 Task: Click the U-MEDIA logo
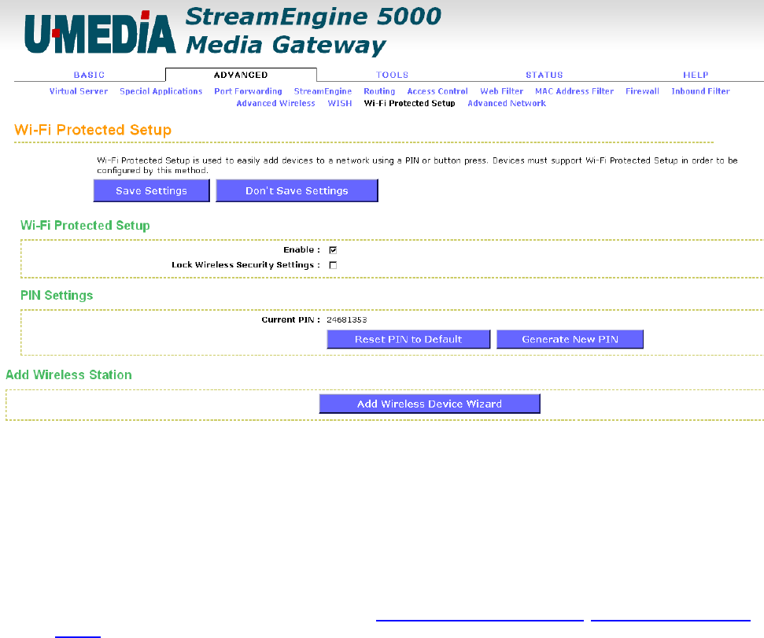pyautogui.click(x=100, y=32)
